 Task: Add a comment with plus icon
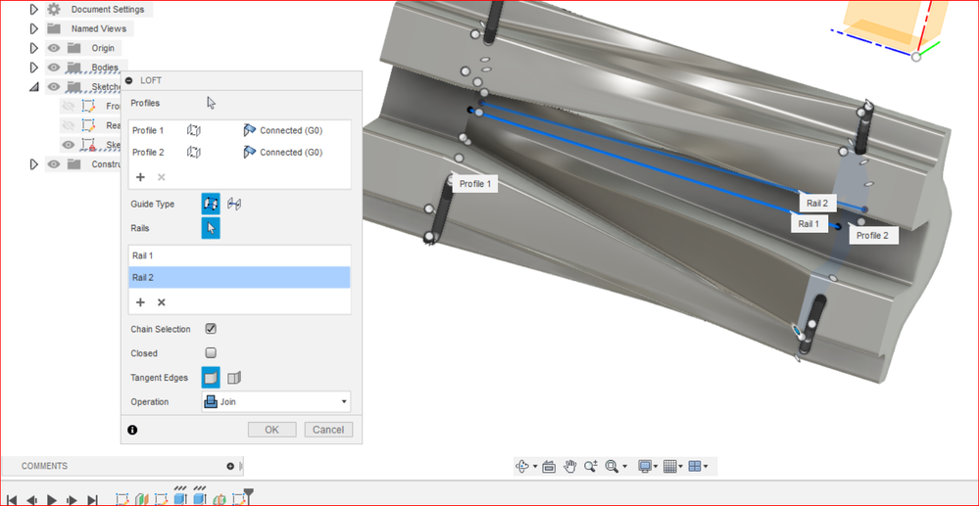[230, 466]
